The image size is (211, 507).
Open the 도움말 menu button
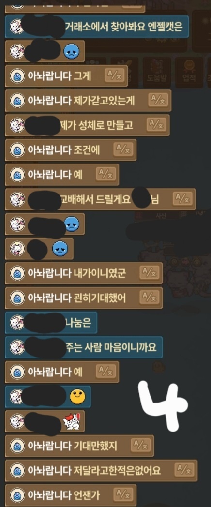tap(157, 73)
